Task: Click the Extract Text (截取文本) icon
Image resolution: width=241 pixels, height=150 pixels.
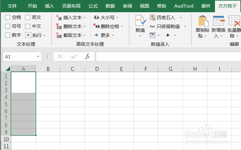Action: coord(59,35)
